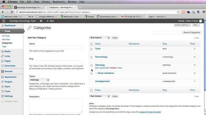Click Delete under Astrology
Image resolution: width=206 pixels, height=115 pixels.
pyautogui.click(x=113, y=68)
